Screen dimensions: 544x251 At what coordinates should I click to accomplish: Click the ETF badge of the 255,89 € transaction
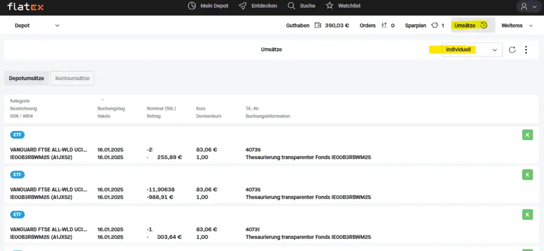[x=18, y=135]
